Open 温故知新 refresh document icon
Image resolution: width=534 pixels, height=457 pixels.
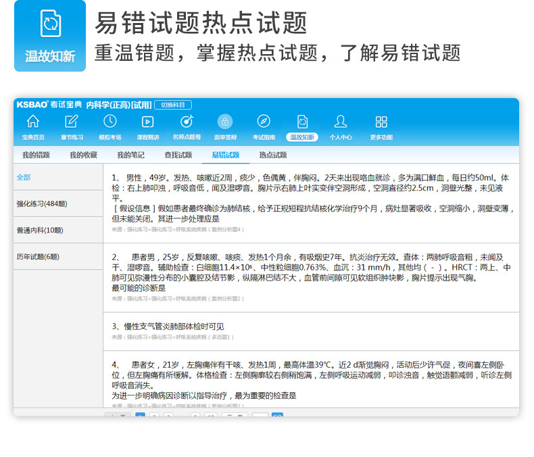coord(302,122)
